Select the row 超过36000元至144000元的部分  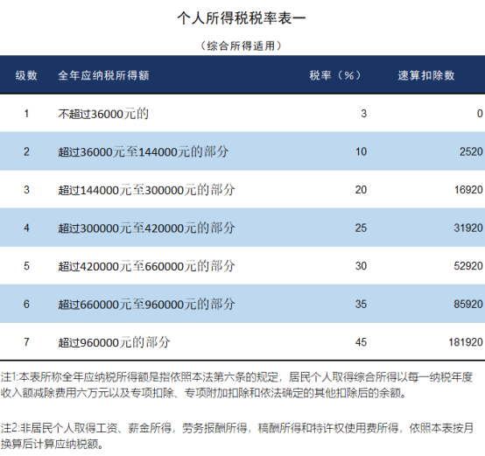tap(242, 151)
